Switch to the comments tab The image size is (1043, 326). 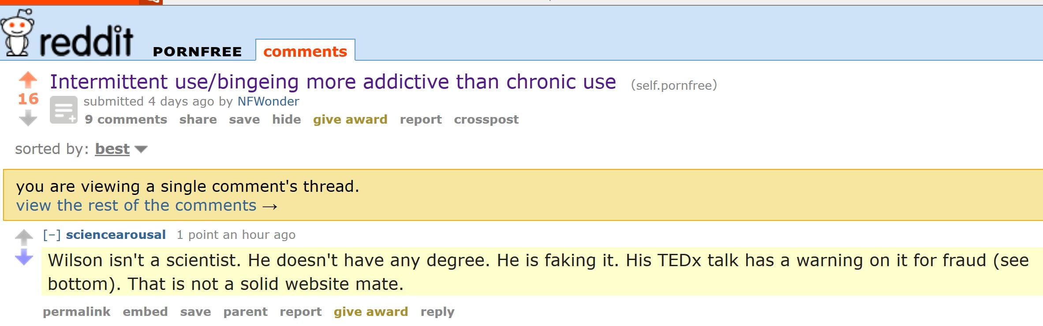pyautogui.click(x=305, y=51)
